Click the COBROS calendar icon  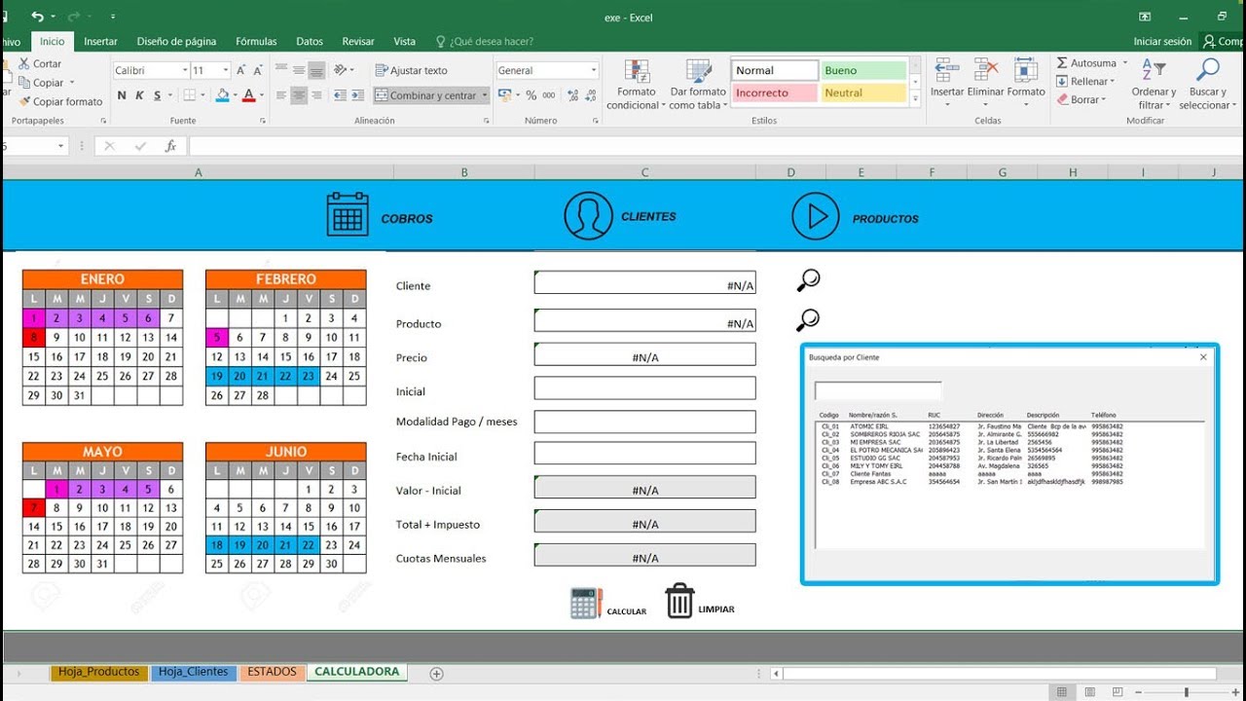coord(348,214)
